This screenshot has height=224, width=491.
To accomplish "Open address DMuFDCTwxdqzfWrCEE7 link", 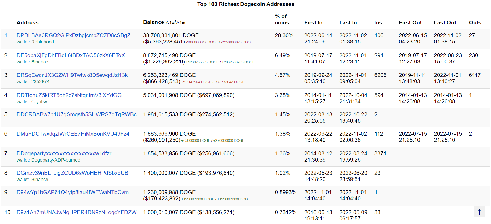I will coord(73,134).
